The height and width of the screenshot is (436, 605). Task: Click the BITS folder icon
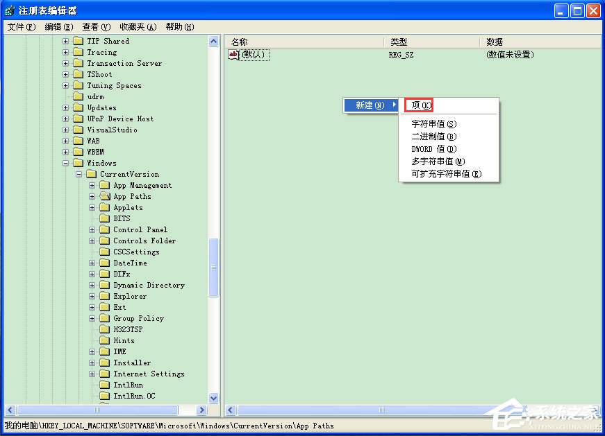click(x=104, y=218)
